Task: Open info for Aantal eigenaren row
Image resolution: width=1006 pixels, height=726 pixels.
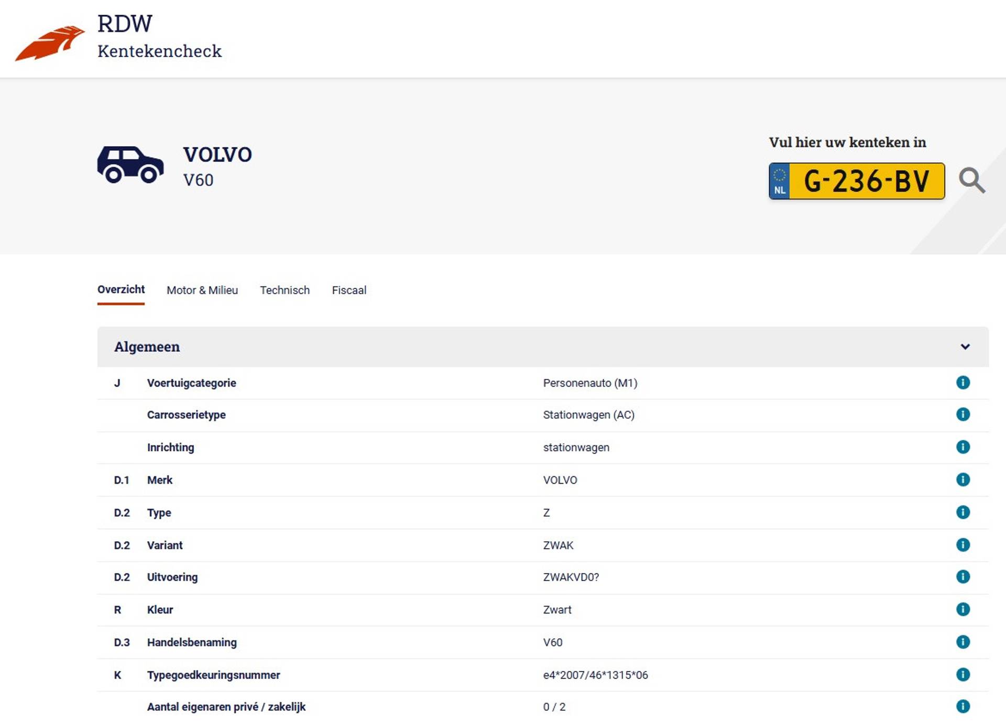Action: tap(963, 707)
